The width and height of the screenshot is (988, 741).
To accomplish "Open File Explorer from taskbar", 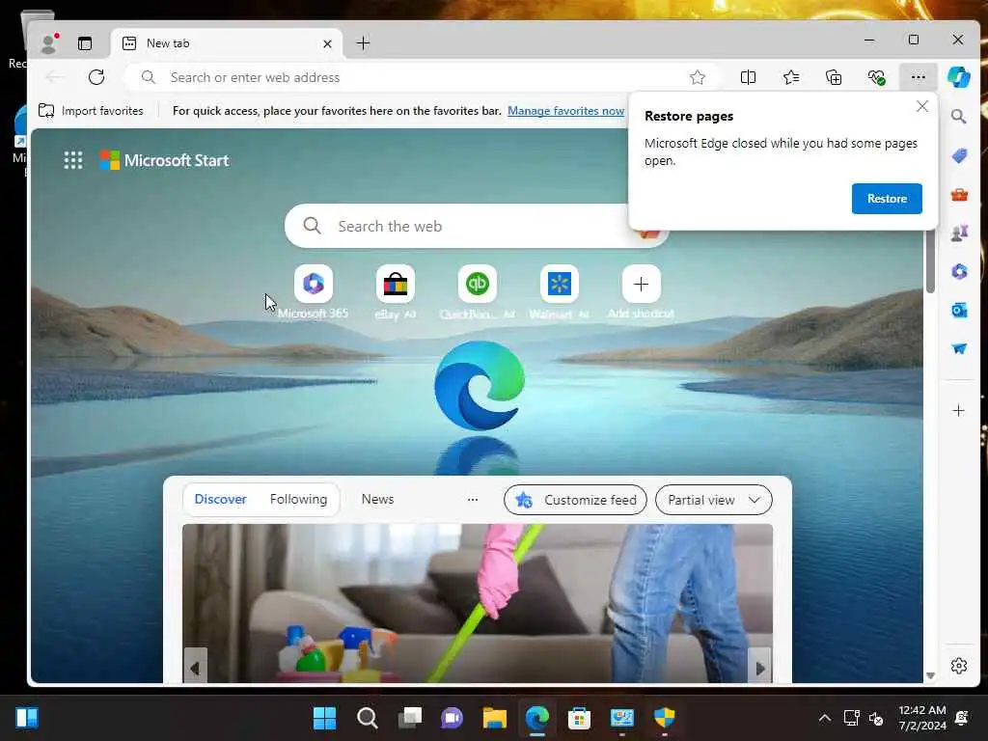I will 495,718.
